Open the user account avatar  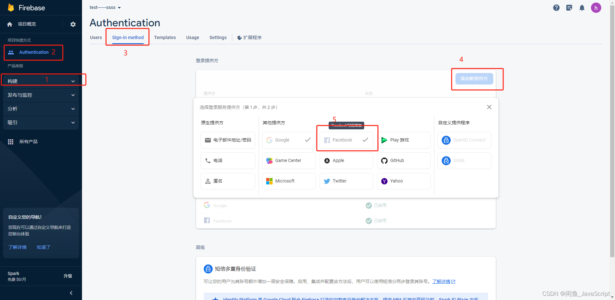pyautogui.click(x=596, y=8)
